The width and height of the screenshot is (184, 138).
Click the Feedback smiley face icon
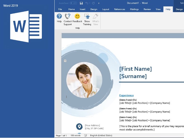point(77,17)
